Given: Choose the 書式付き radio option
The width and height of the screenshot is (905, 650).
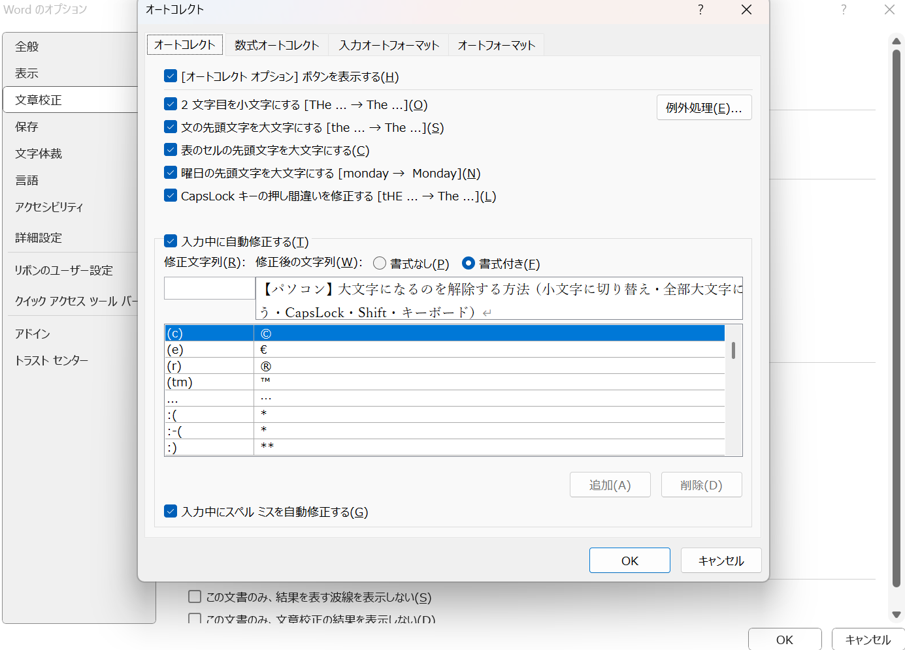Looking at the screenshot, I should [x=468, y=264].
